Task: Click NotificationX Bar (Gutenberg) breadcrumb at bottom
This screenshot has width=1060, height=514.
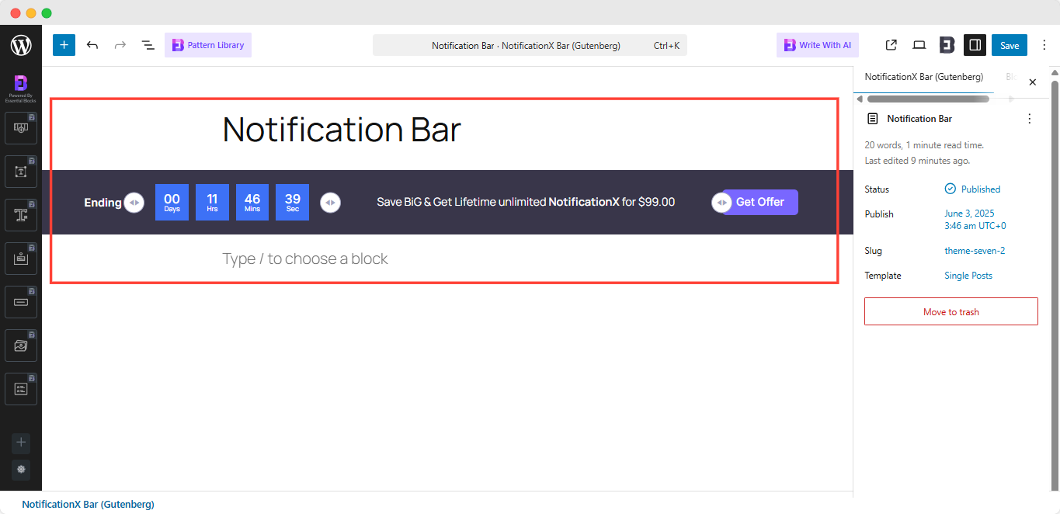Action: click(88, 504)
